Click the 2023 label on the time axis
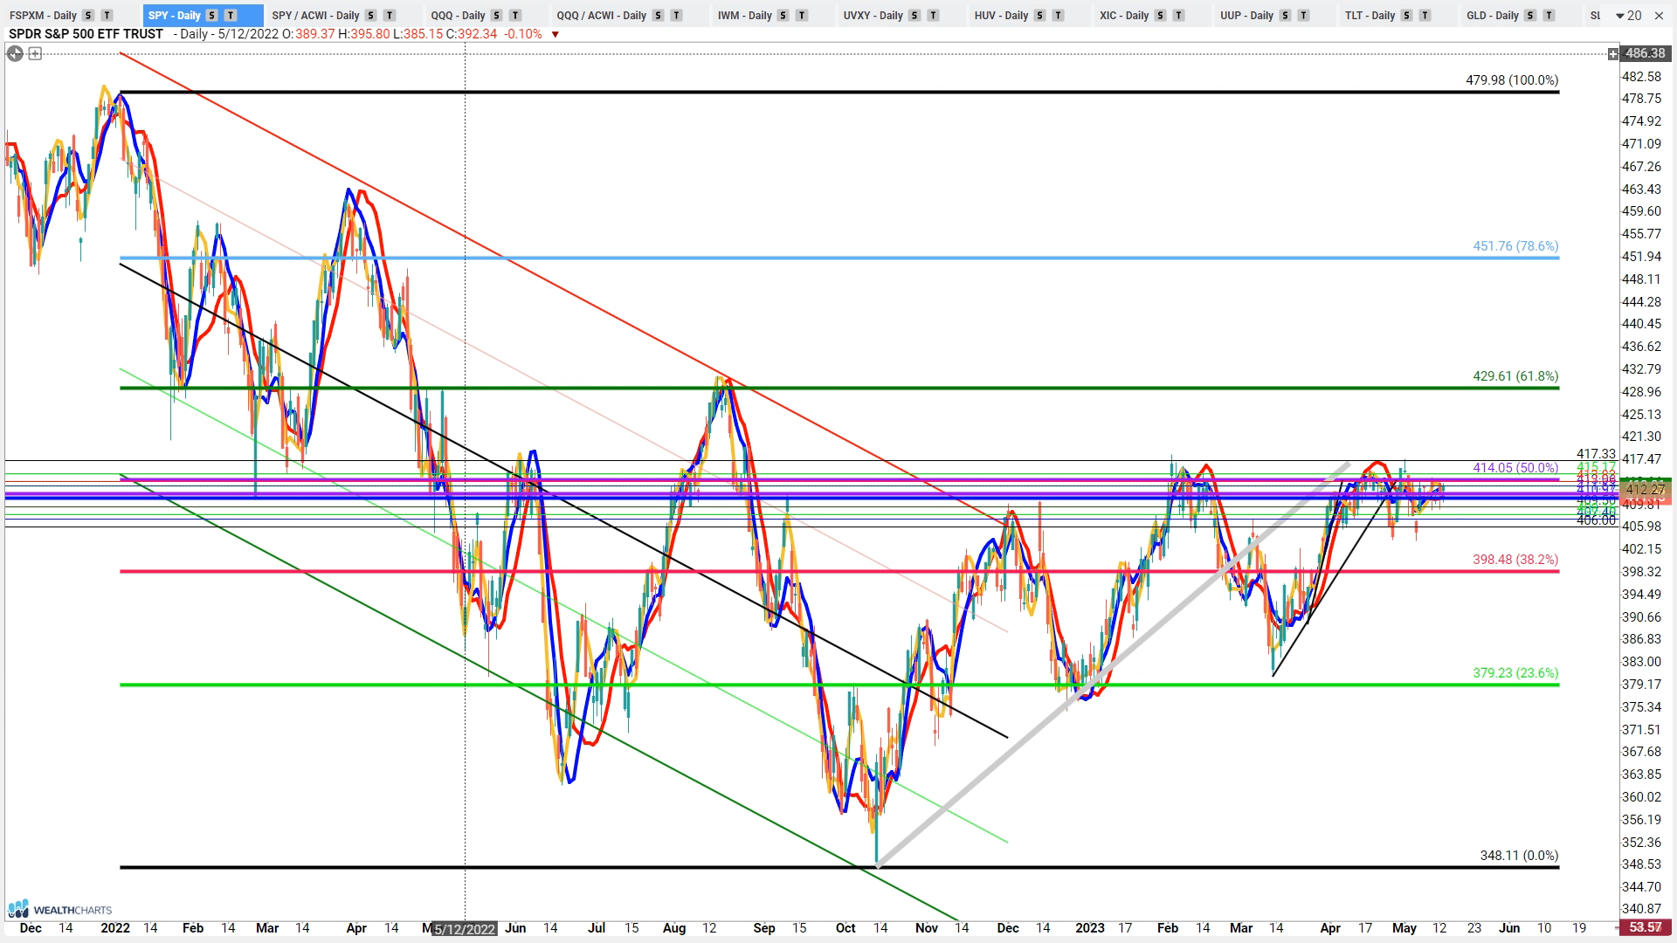 [x=1089, y=928]
